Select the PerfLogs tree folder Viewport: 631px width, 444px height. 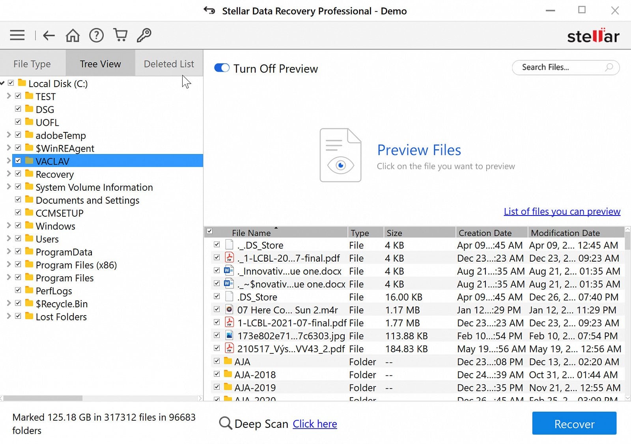tap(54, 291)
